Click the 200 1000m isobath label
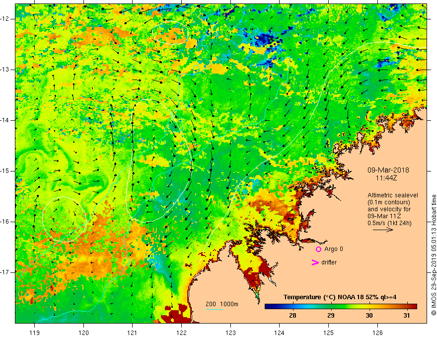Image resolution: width=437 pixels, height=338 pixels. (x=222, y=304)
